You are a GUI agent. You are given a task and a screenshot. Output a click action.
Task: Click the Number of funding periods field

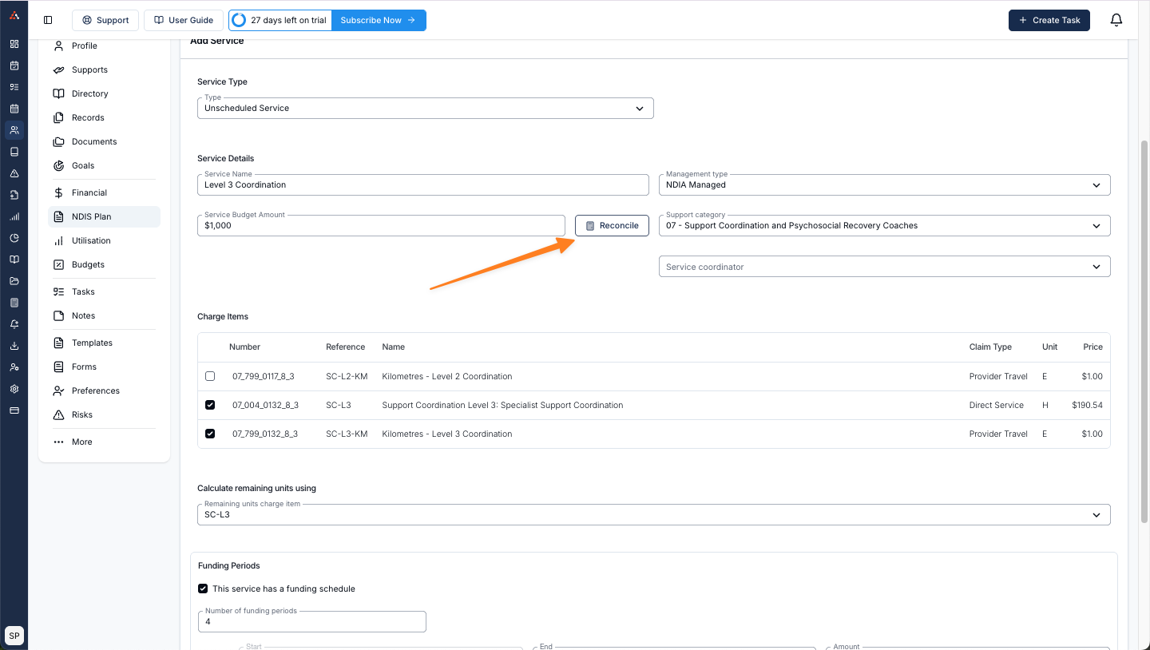[311, 621]
